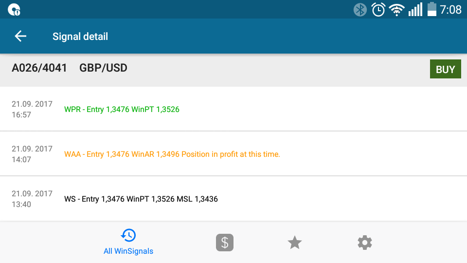Open the All WinSignals history icon
The width and height of the screenshot is (467, 263).
pos(128,235)
